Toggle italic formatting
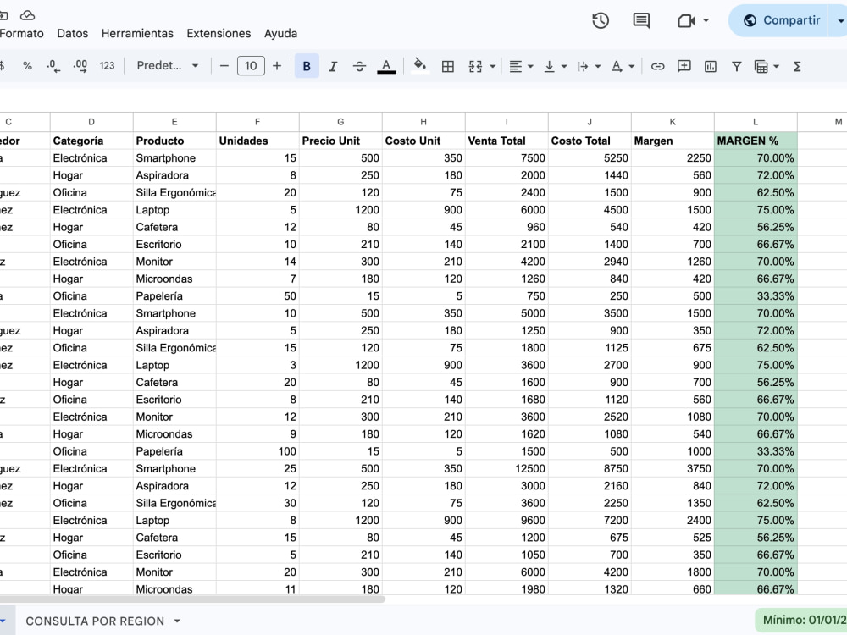This screenshot has width=847, height=635. [x=333, y=66]
